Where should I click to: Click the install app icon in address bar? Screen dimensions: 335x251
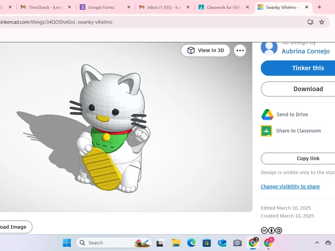pyautogui.click(x=310, y=22)
